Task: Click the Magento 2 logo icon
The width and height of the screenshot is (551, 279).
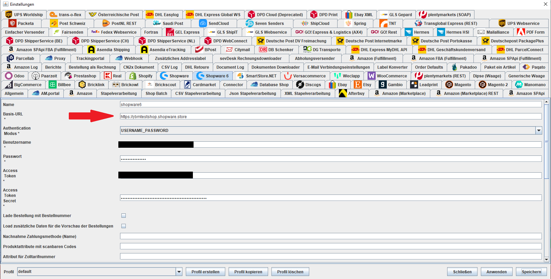Action: click(x=483, y=84)
